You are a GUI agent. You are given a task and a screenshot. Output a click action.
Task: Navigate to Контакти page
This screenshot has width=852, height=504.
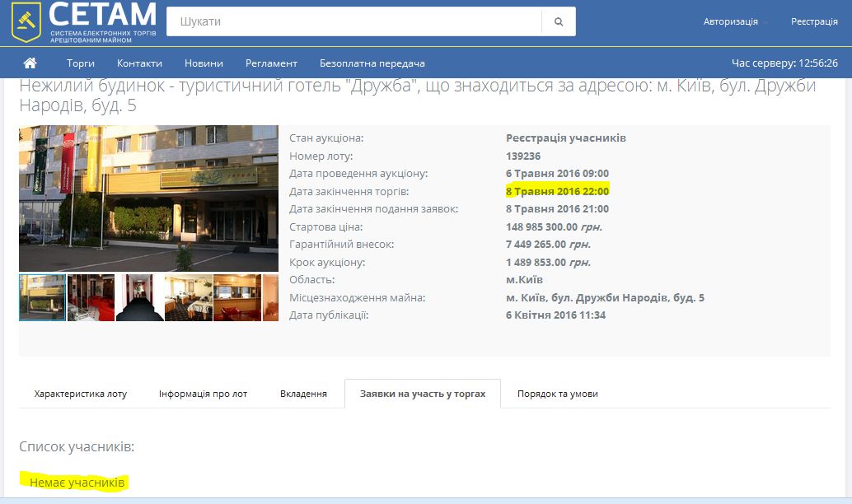point(139,63)
